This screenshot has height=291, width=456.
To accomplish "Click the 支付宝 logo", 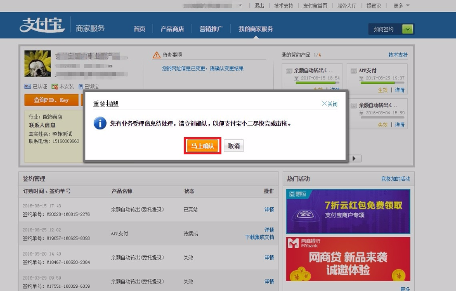I will (x=42, y=25).
